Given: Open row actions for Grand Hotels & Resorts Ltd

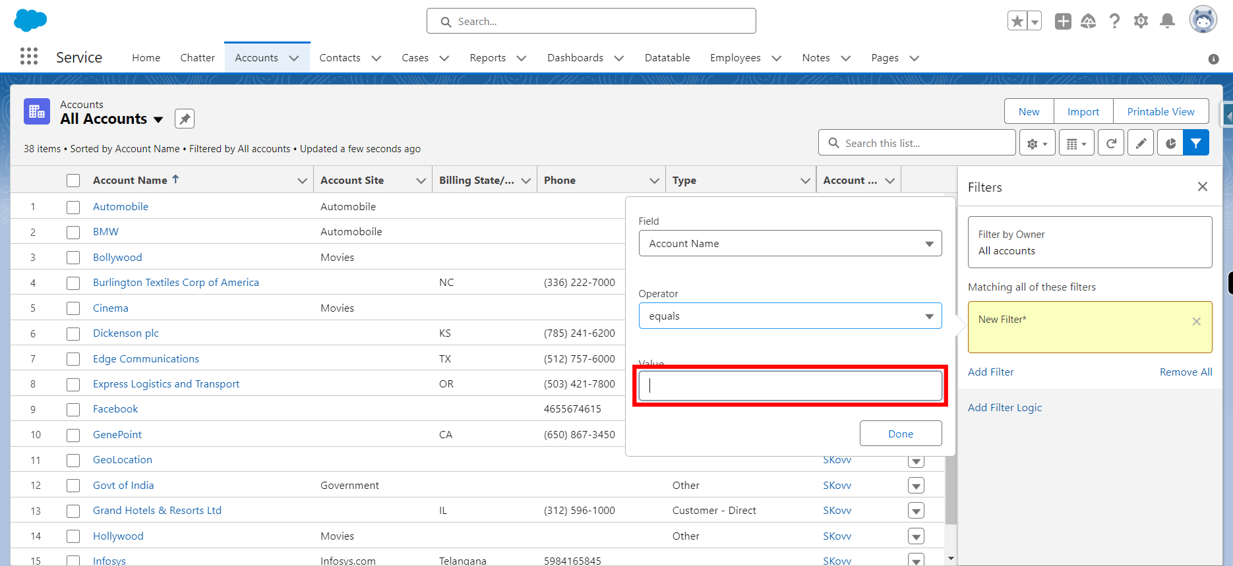Looking at the screenshot, I should (x=916, y=511).
